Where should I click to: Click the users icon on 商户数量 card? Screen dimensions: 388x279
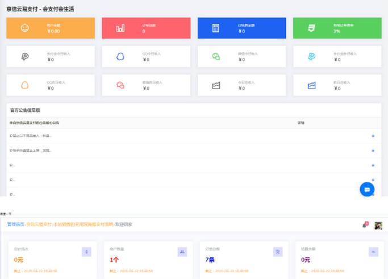pyautogui.click(x=182, y=252)
